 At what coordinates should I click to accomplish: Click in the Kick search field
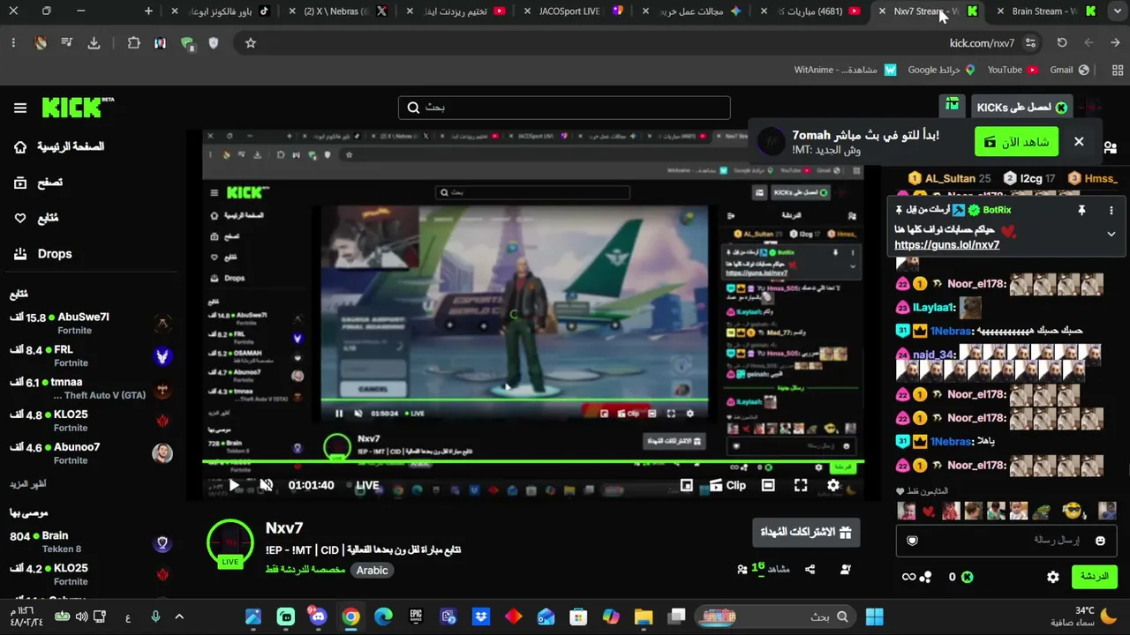point(564,108)
